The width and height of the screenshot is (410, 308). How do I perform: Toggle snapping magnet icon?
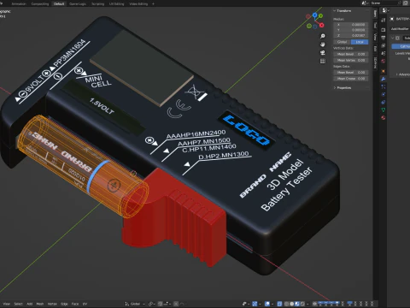(160, 304)
